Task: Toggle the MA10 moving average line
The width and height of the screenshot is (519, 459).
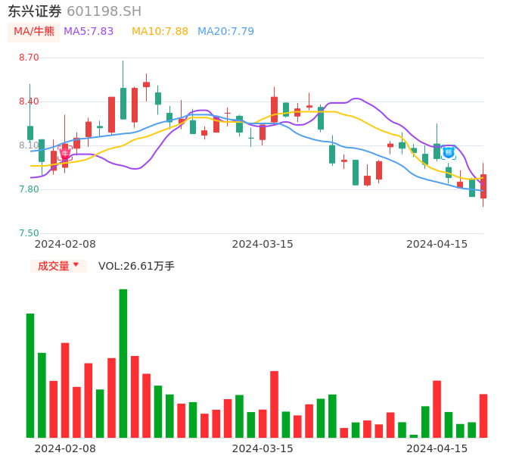Action: 160,32
